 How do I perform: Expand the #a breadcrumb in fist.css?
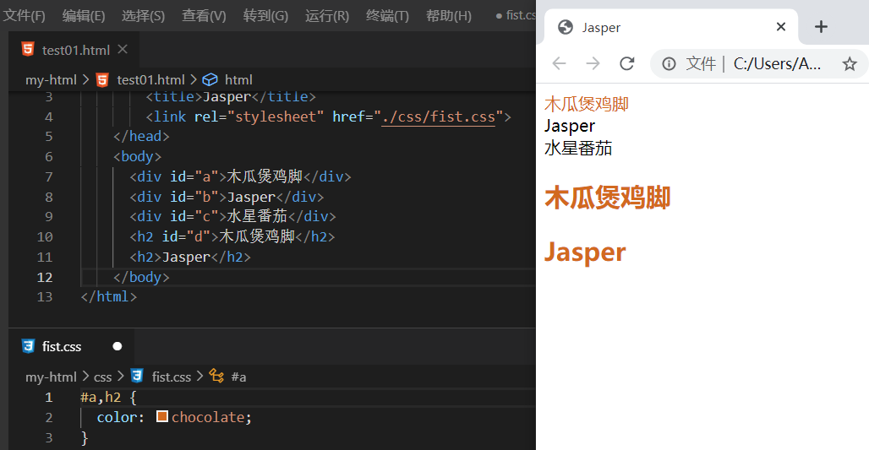(238, 377)
